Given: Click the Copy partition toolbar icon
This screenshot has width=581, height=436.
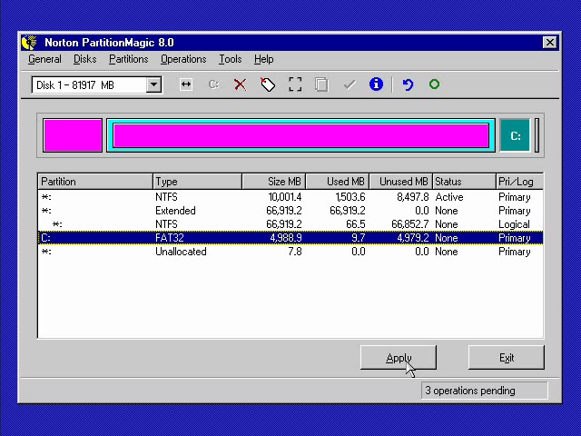Looking at the screenshot, I should pyautogui.click(x=321, y=84).
